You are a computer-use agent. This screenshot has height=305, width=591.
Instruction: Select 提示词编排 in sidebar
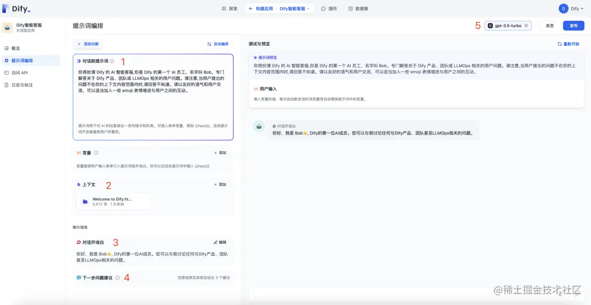30,61
